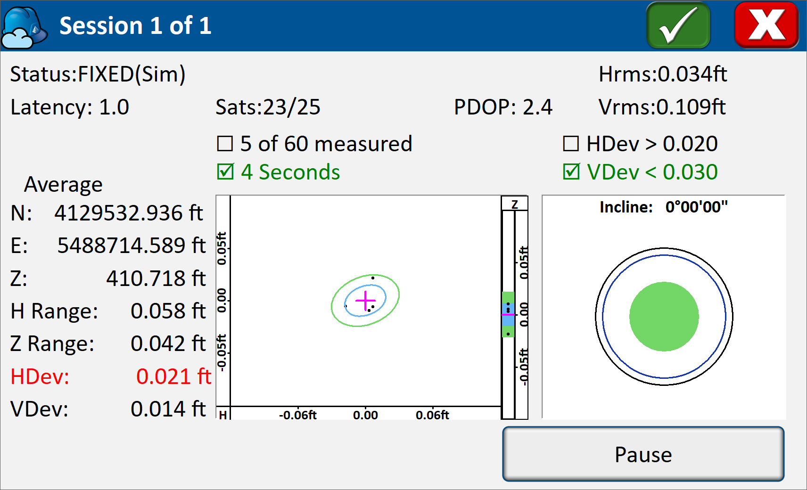Viewport: 807px width, 490px height.
Task: Click the blue band in the Z bar
Action: [x=508, y=320]
